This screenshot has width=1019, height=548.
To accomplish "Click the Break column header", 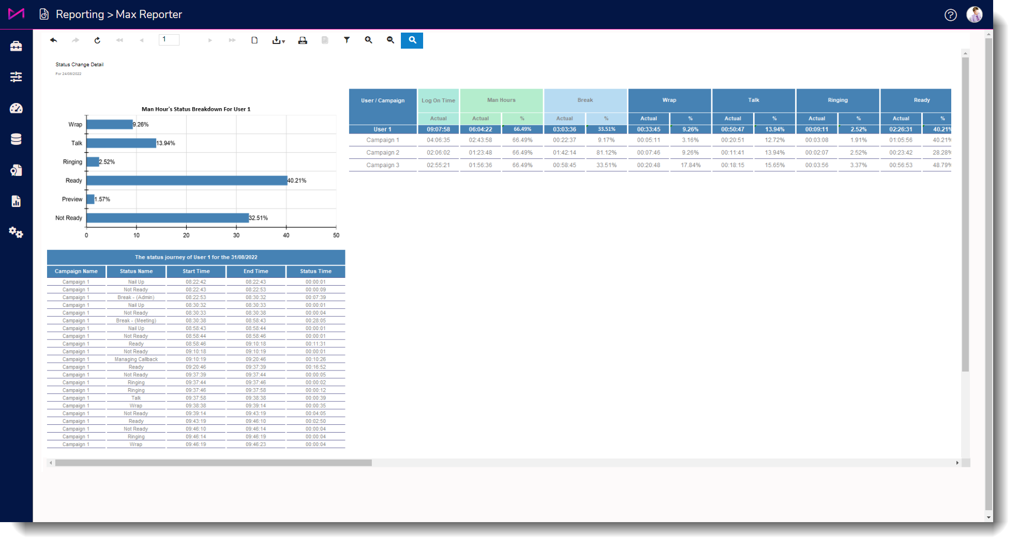I will pos(585,100).
